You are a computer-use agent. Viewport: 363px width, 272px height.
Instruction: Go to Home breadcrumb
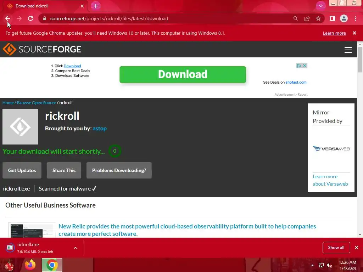[8, 103]
